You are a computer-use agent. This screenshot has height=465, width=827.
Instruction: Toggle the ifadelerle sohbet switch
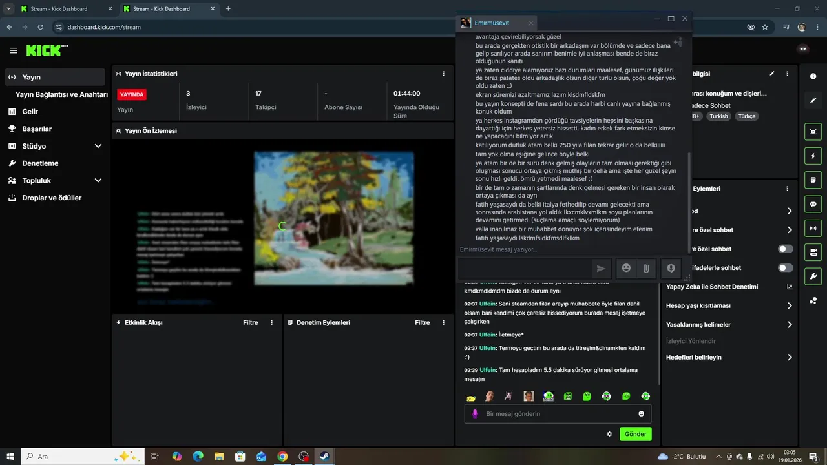(786, 267)
